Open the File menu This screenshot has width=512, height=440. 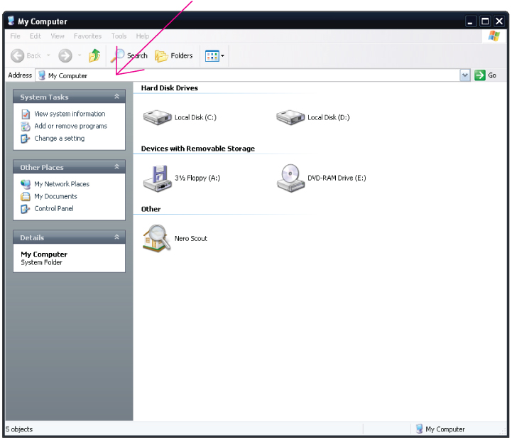click(x=15, y=36)
